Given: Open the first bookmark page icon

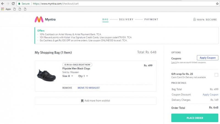Looking at the screenshot, I should click(15, 9).
